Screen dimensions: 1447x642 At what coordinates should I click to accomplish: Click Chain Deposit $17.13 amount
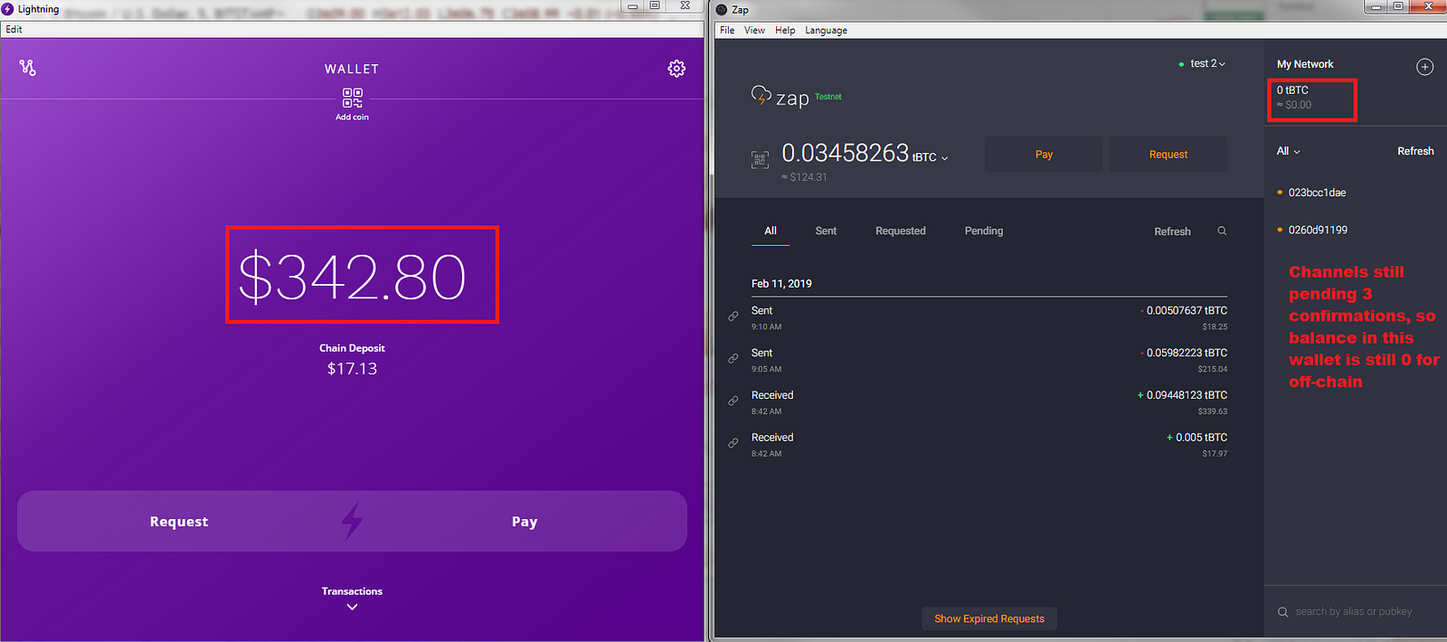click(352, 369)
